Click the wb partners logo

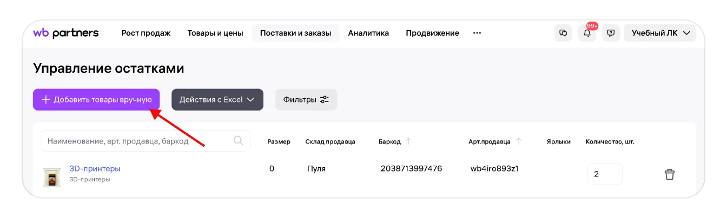tap(66, 33)
